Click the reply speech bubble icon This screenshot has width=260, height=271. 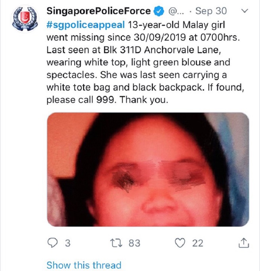pos(53,243)
